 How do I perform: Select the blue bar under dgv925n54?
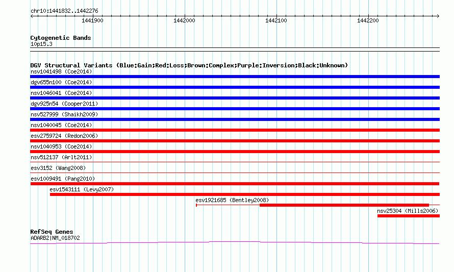[235, 109]
